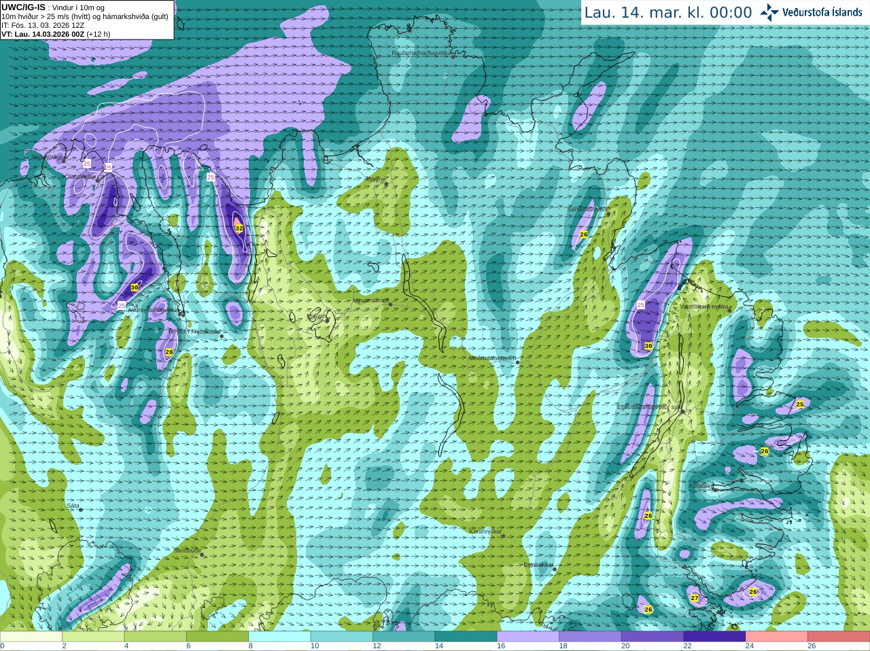Viewport: 870px width, 651px height.
Task: Click the 6–8 m/s olive green legend swatch
Action: 217,637
